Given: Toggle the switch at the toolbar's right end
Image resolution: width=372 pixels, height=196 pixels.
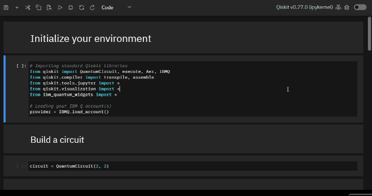Looking at the screenshot, I should click(x=360, y=7).
